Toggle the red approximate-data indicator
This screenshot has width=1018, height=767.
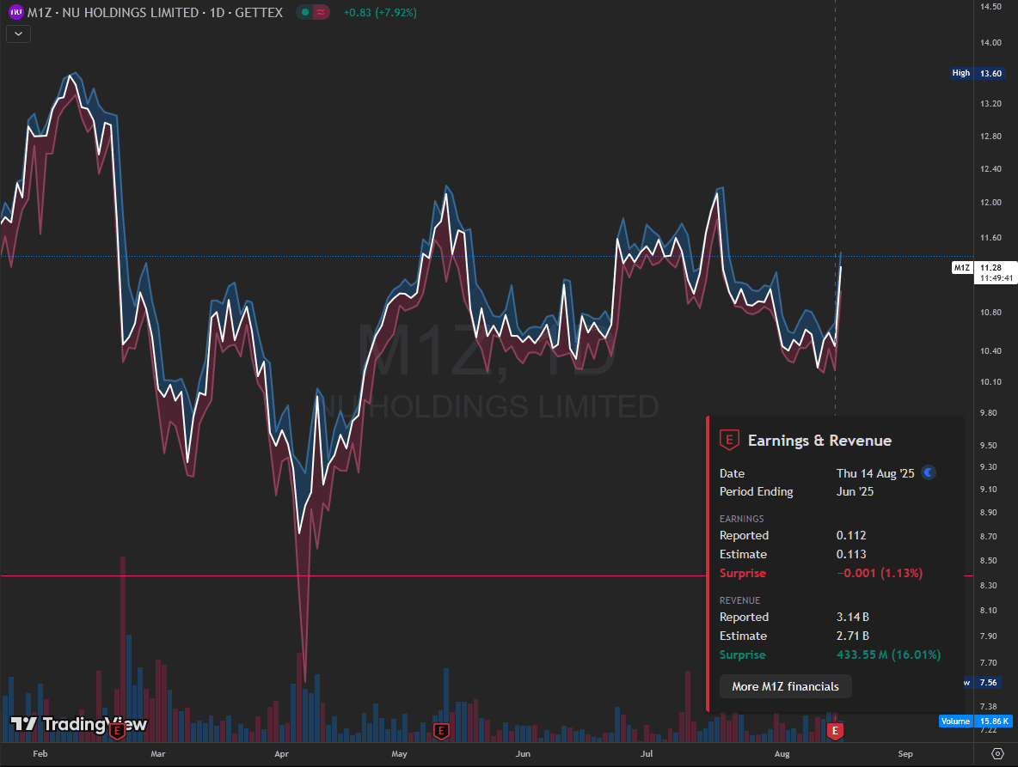point(322,13)
